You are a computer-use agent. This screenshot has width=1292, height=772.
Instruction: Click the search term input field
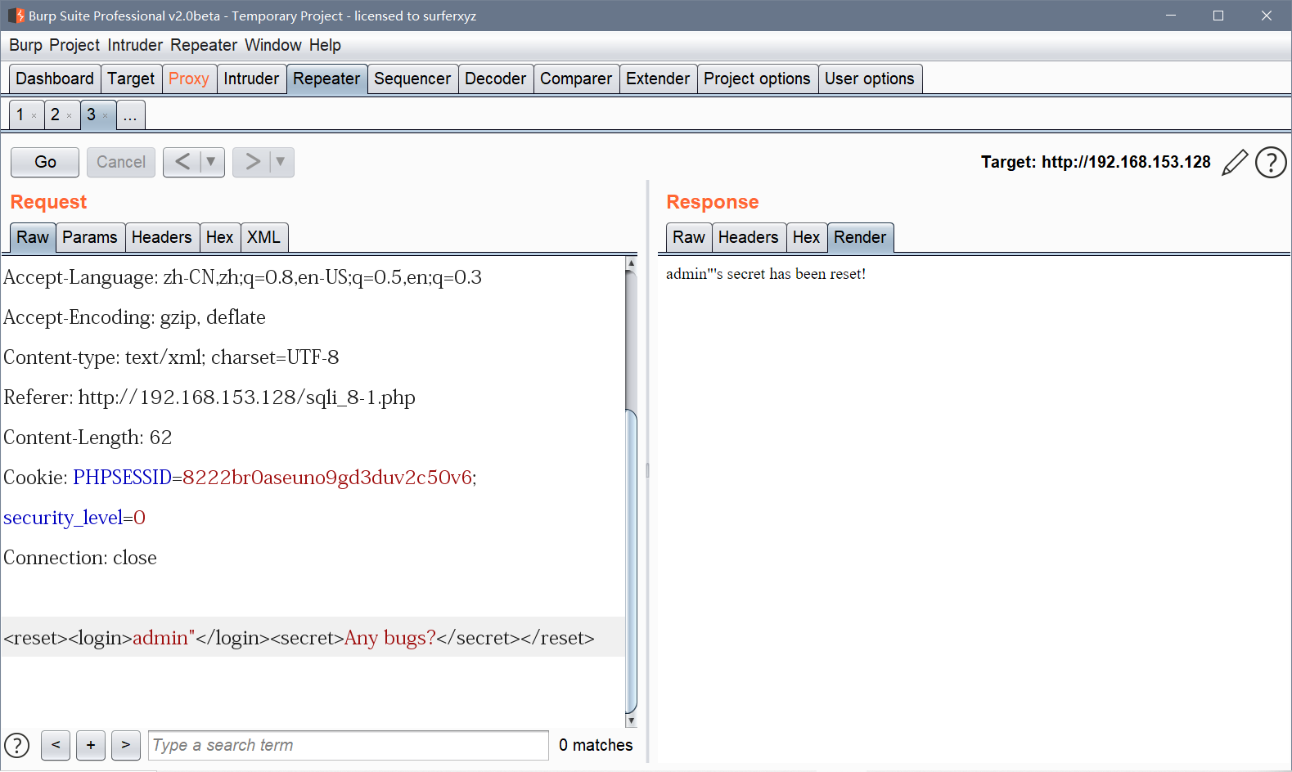pyautogui.click(x=349, y=745)
